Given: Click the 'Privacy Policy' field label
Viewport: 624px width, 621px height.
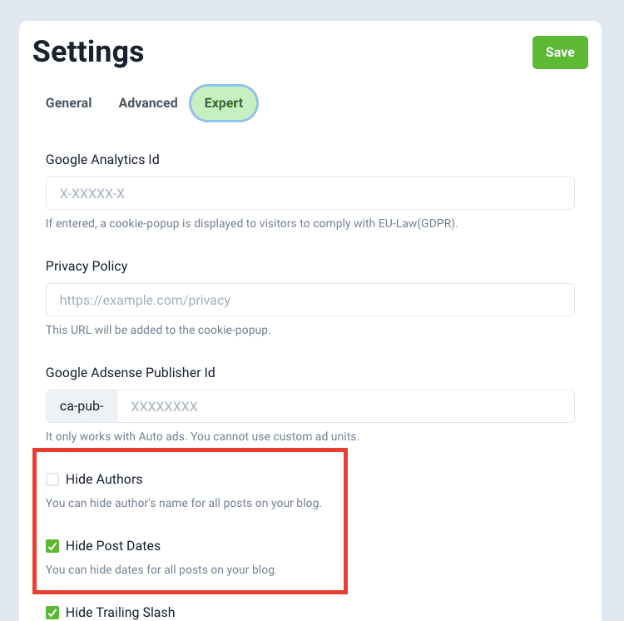Looking at the screenshot, I should click(87, 266).
